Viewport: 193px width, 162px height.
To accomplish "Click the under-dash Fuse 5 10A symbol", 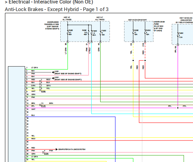I will tap(145, 32).
